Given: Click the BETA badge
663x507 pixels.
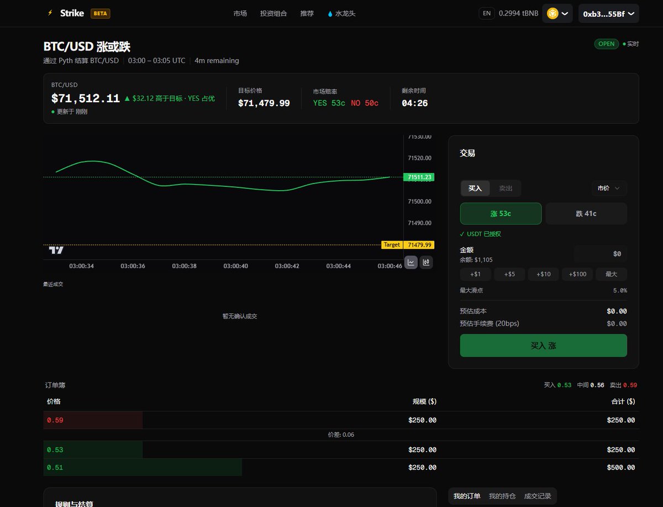Looking at the screenshot, I should pos(100,13).
